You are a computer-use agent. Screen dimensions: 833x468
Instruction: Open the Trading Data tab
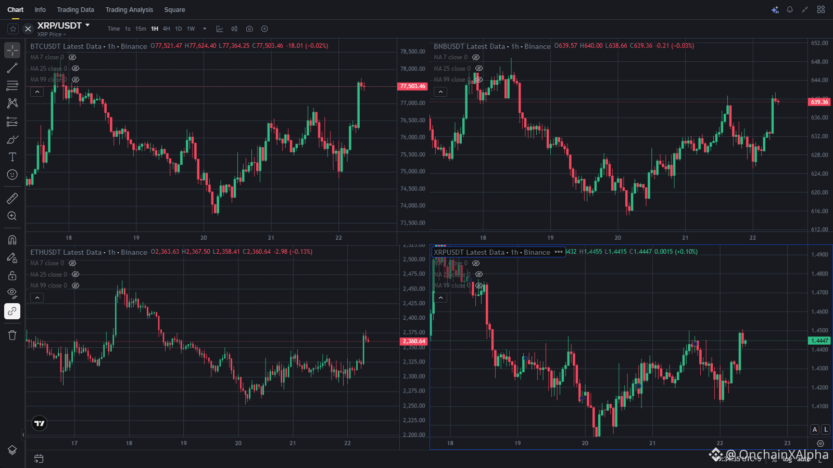click(75, 10)
